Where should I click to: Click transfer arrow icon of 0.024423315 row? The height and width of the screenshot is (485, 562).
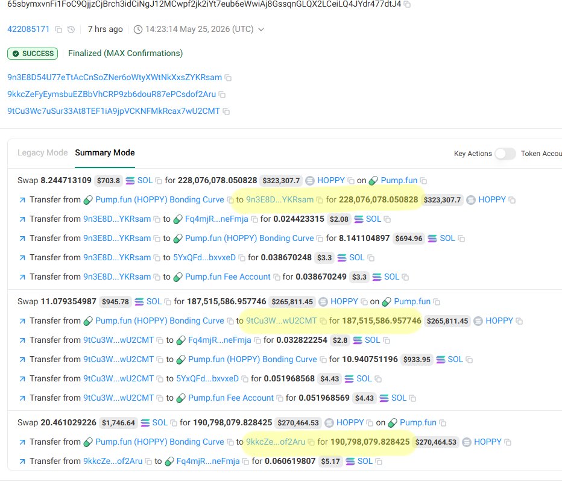point(22,219)
